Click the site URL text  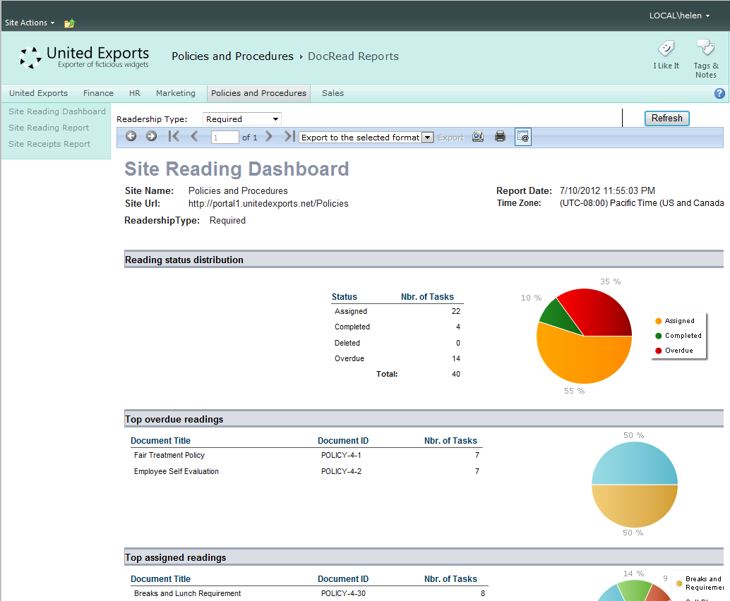[x=268, y=204]
